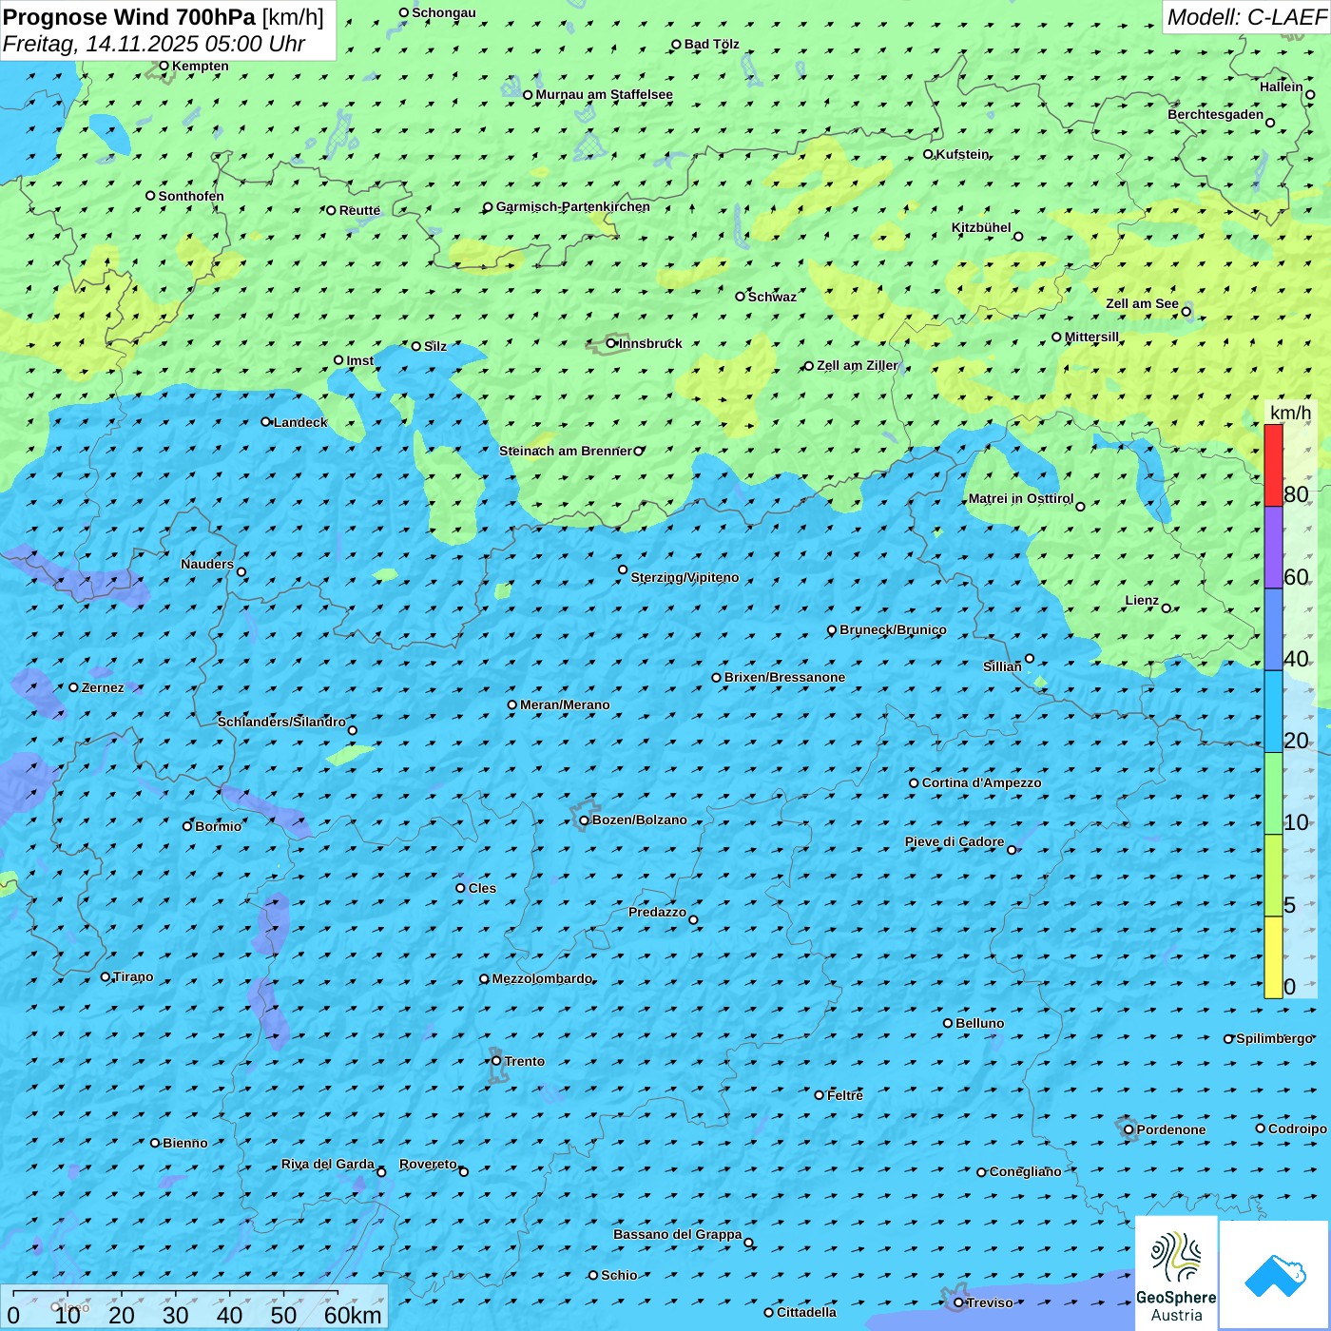This screenshot has width=1331, height=1331.
Task: Click the Trento city label
Action: tap(525, 1061)
